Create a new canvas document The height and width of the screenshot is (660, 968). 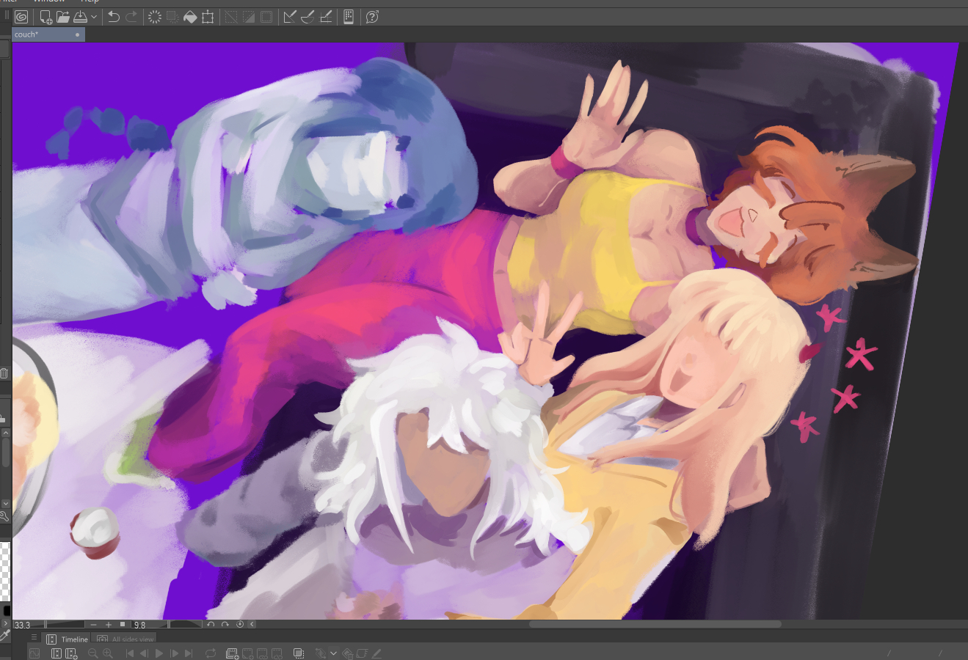46,17
